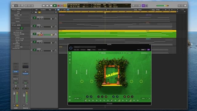Screen dimensions: 197x111
Task: Toggle the yellow cycle mode button
Action: coord(65,6)
